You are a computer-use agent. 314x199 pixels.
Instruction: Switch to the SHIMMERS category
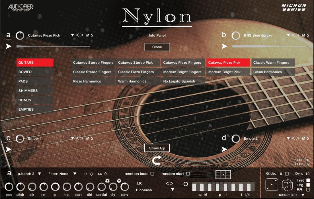(x=35, y=90)
